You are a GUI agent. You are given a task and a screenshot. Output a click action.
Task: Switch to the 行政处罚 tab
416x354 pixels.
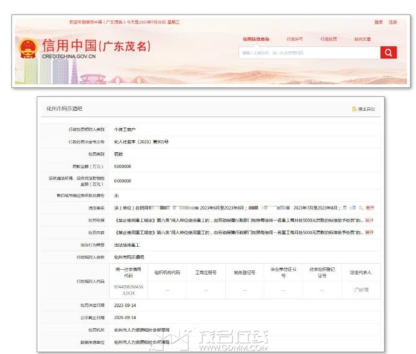pos(328,39)
